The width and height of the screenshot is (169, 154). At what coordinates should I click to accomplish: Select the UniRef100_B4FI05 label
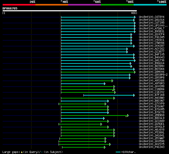point(152,55)
